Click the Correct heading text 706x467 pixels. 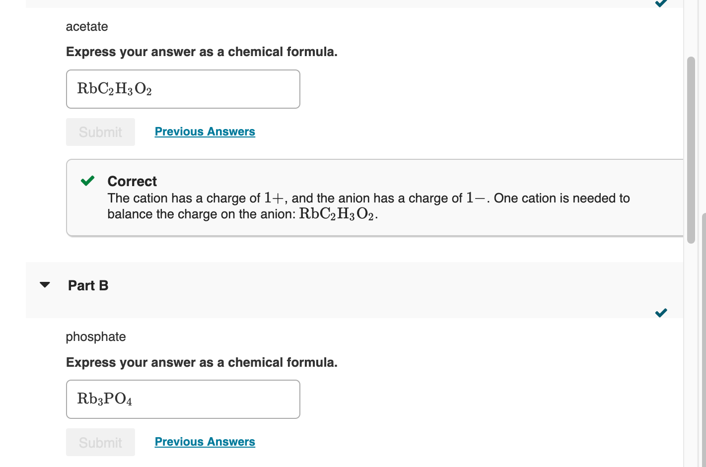[132, 181]
